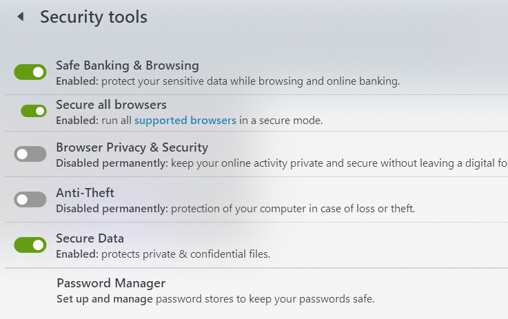
Task: Disable the Secure all browsers toggle
Action: point(34,110)
